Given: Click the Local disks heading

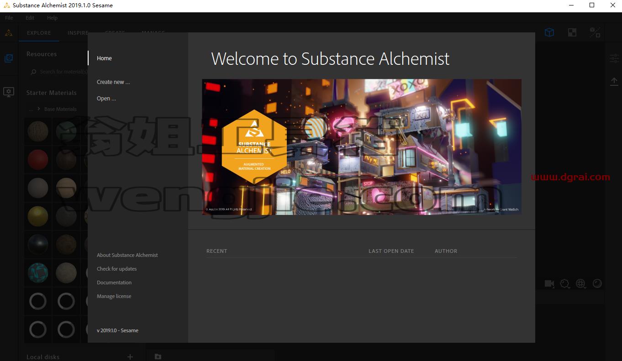Looking at the screenshot, I should coord(43,357).
